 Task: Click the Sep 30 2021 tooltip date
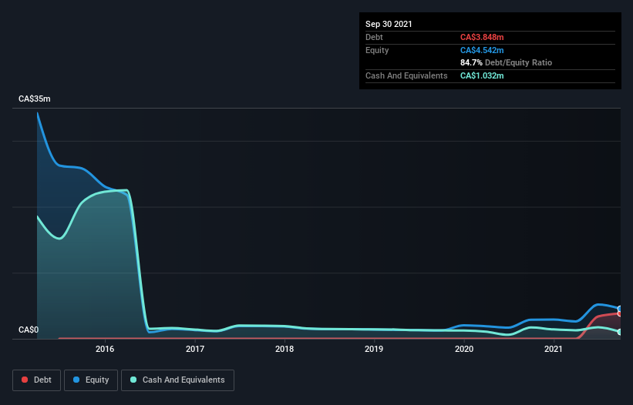tap(389, 24)
